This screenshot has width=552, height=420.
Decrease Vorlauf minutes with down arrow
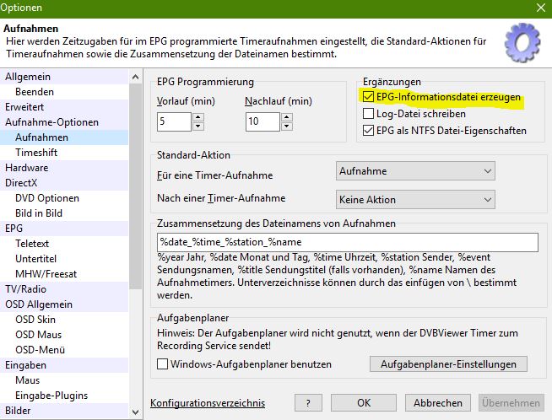pyautogui.click(x=198, y=126)
